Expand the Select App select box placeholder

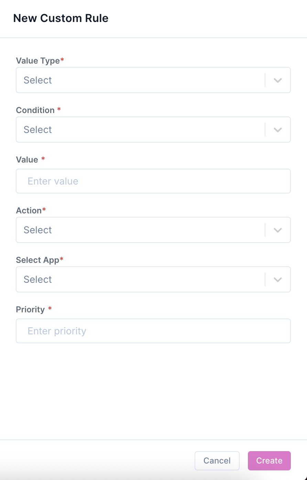(x=38, y=280)
